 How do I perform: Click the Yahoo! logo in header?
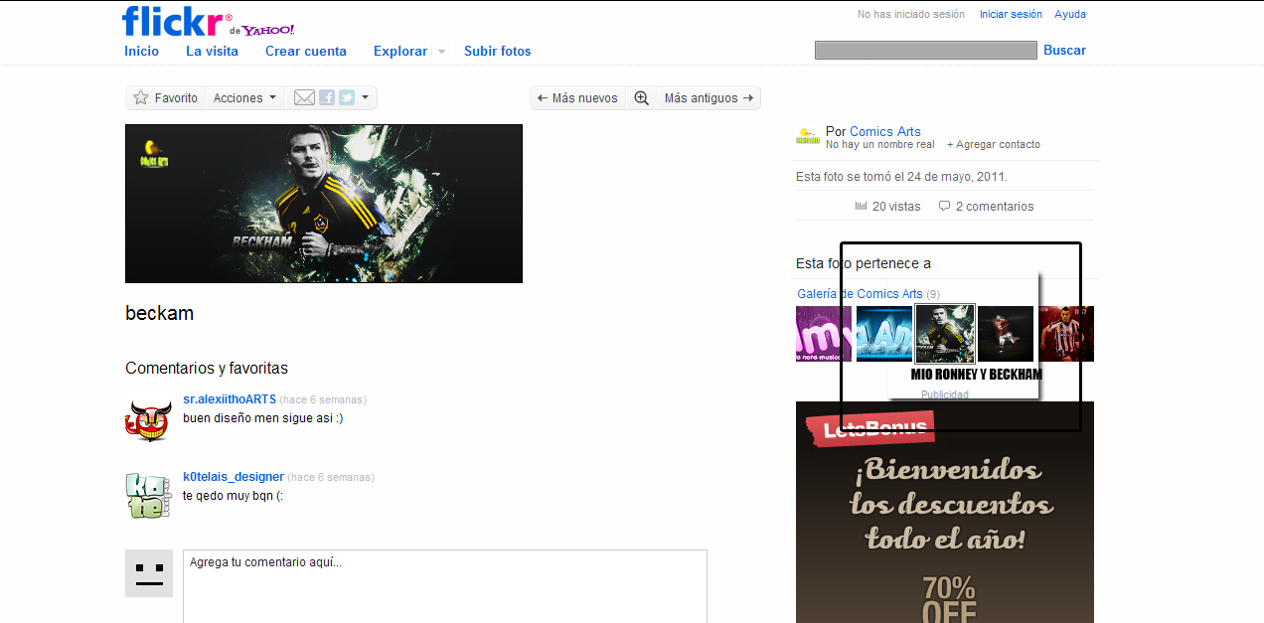tap(268, 30)
